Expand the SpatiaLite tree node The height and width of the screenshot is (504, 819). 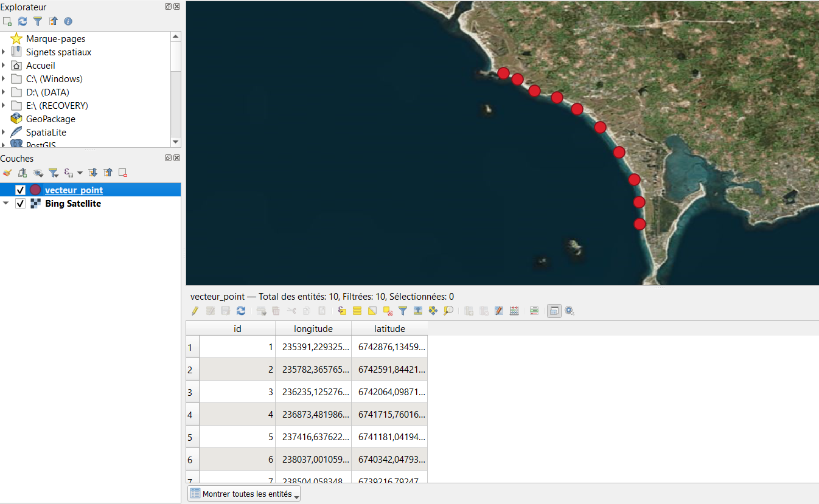4,133
